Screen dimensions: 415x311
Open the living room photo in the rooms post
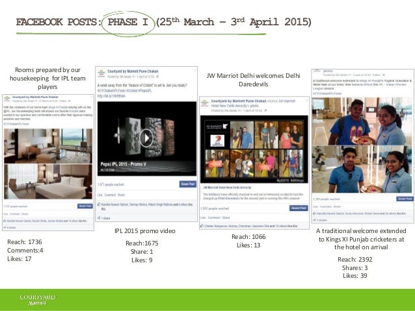[48, 146]
